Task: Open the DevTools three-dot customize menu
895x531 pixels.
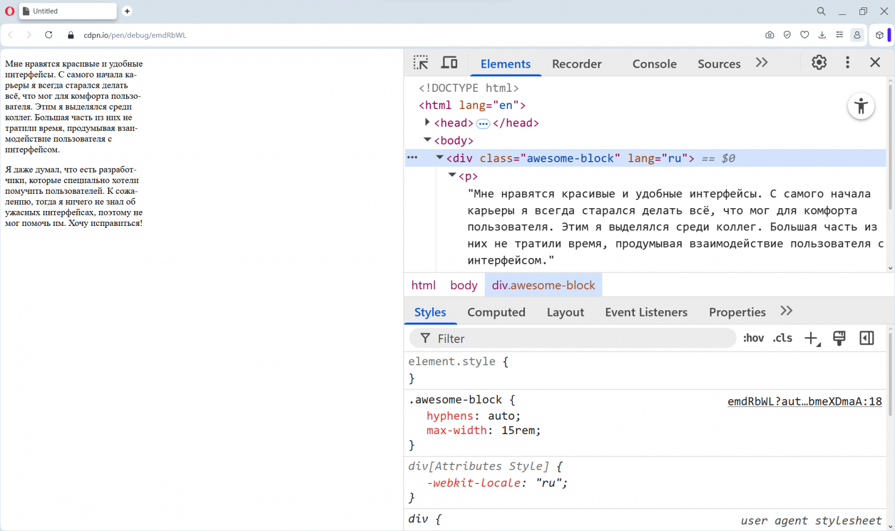Action: tap(847, 63)
